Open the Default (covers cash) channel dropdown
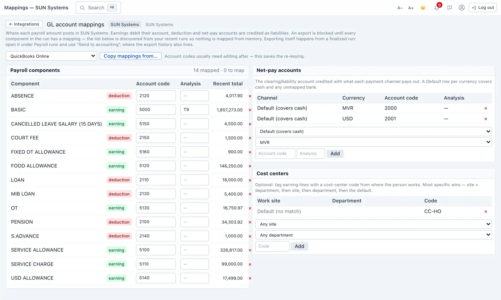Screen dimensions: 501x300 click(x=373, y=131)
